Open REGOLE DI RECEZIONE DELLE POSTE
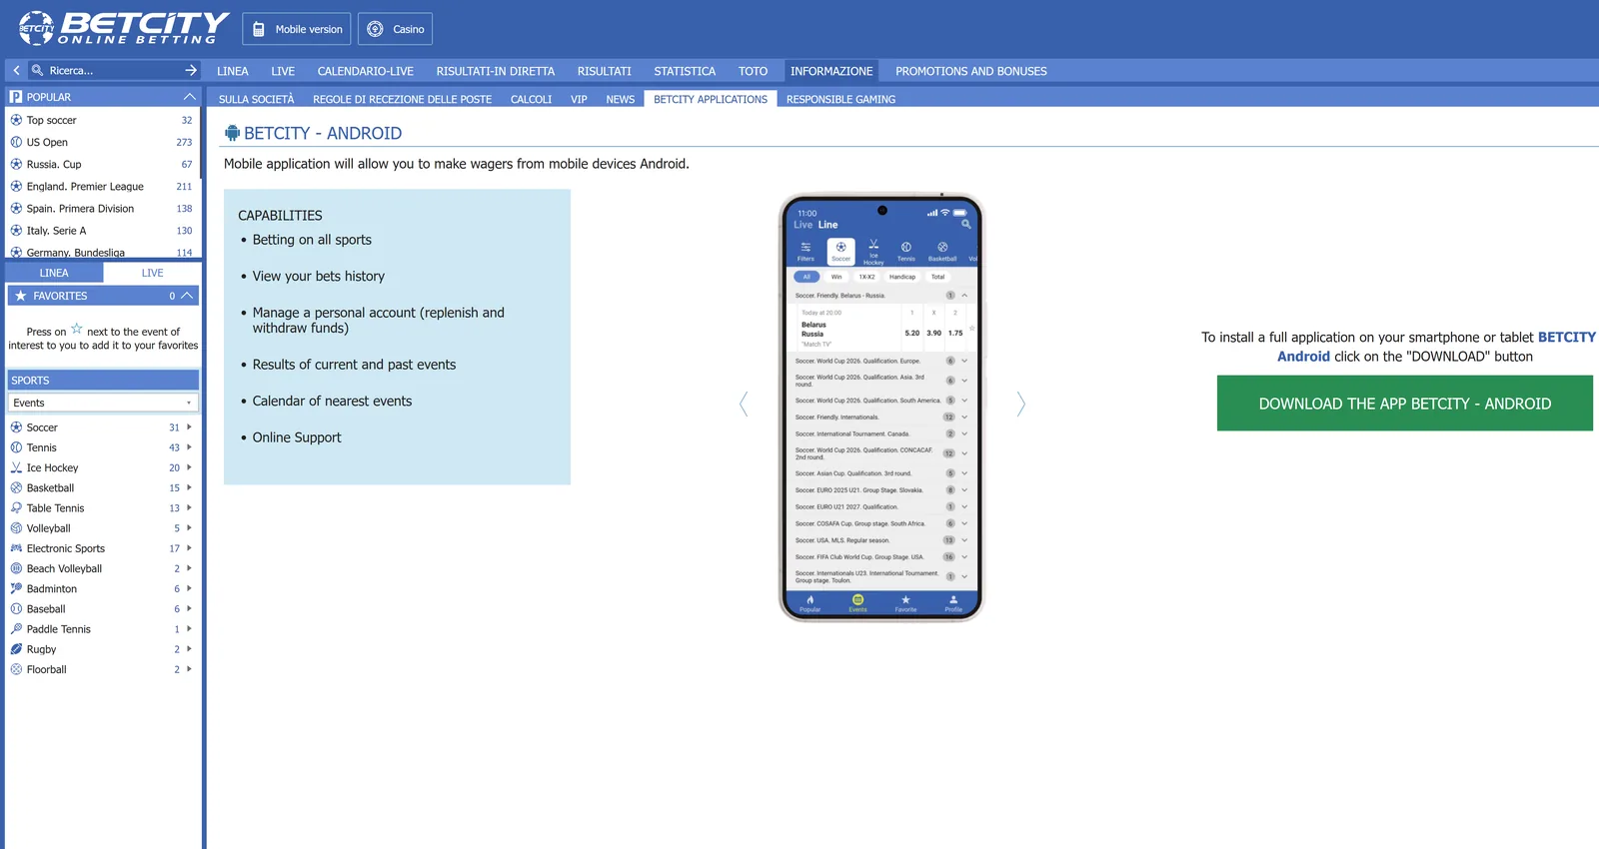This screenshot has height=849, width=1599. 402,99
